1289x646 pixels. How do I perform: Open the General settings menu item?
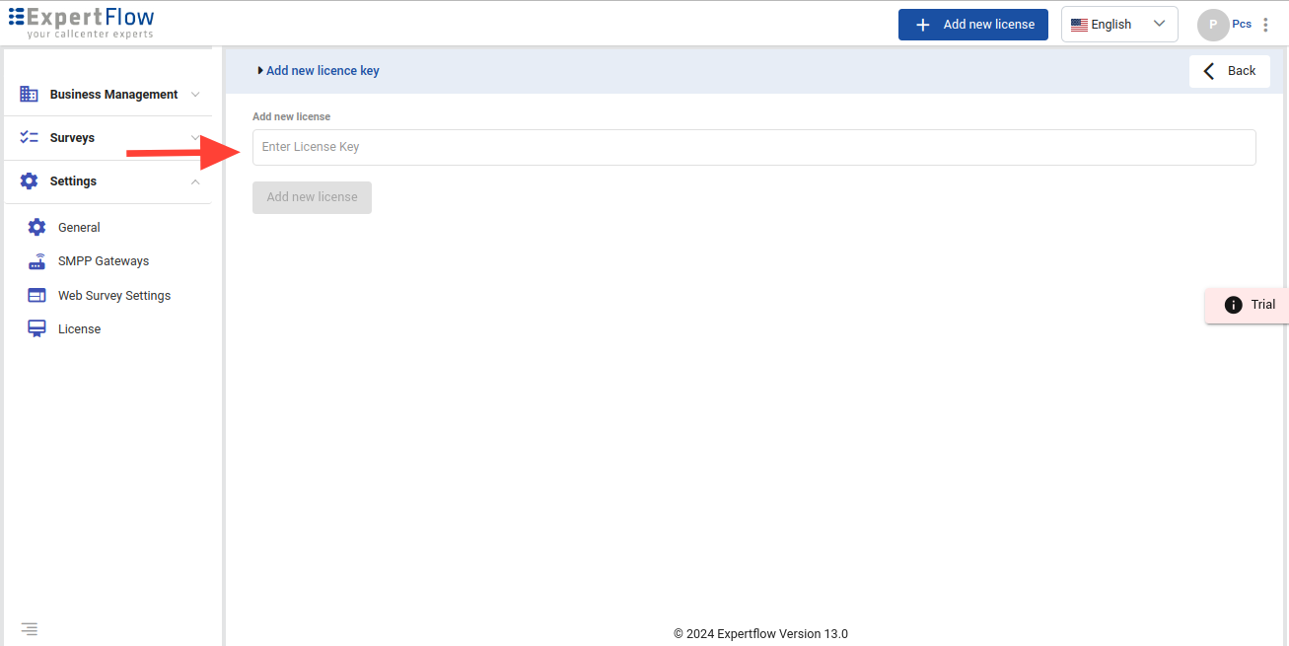click(x=79, y=228)
